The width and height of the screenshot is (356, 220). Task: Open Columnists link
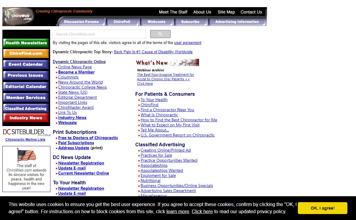(68, 77)
